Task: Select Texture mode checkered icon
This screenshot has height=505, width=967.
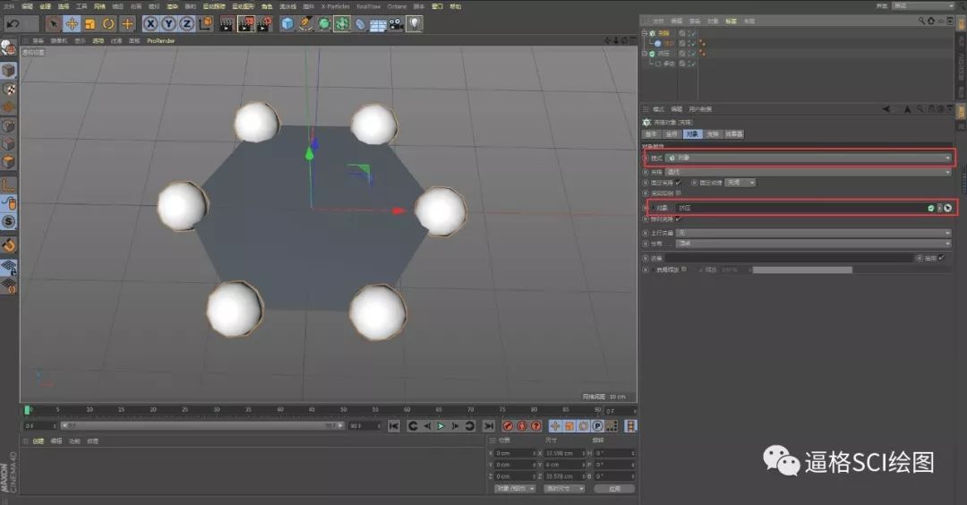Action: [x=9, y=90]
